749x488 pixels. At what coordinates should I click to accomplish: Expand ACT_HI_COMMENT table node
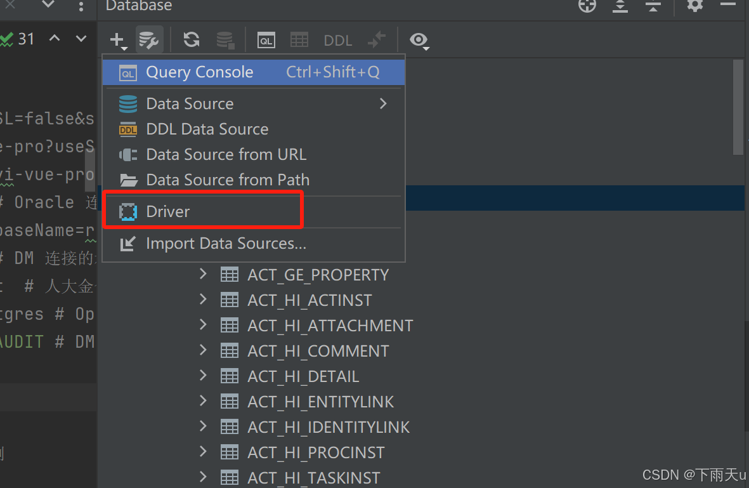click(x=203, y=350)
